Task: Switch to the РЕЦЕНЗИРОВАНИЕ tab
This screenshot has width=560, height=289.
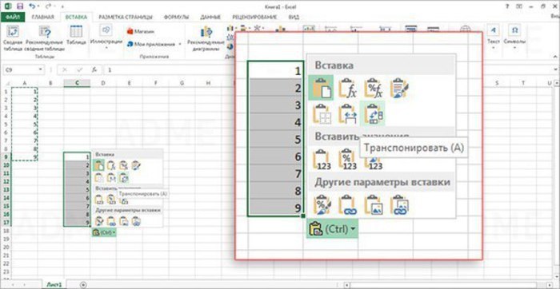Action: (254, 17)
